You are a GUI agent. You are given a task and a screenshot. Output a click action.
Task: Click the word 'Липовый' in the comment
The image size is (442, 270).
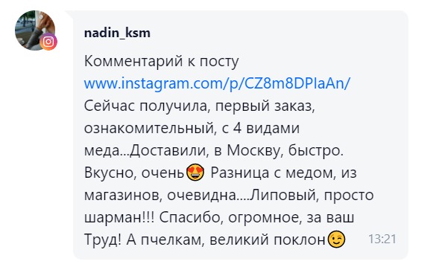point(284,195)
